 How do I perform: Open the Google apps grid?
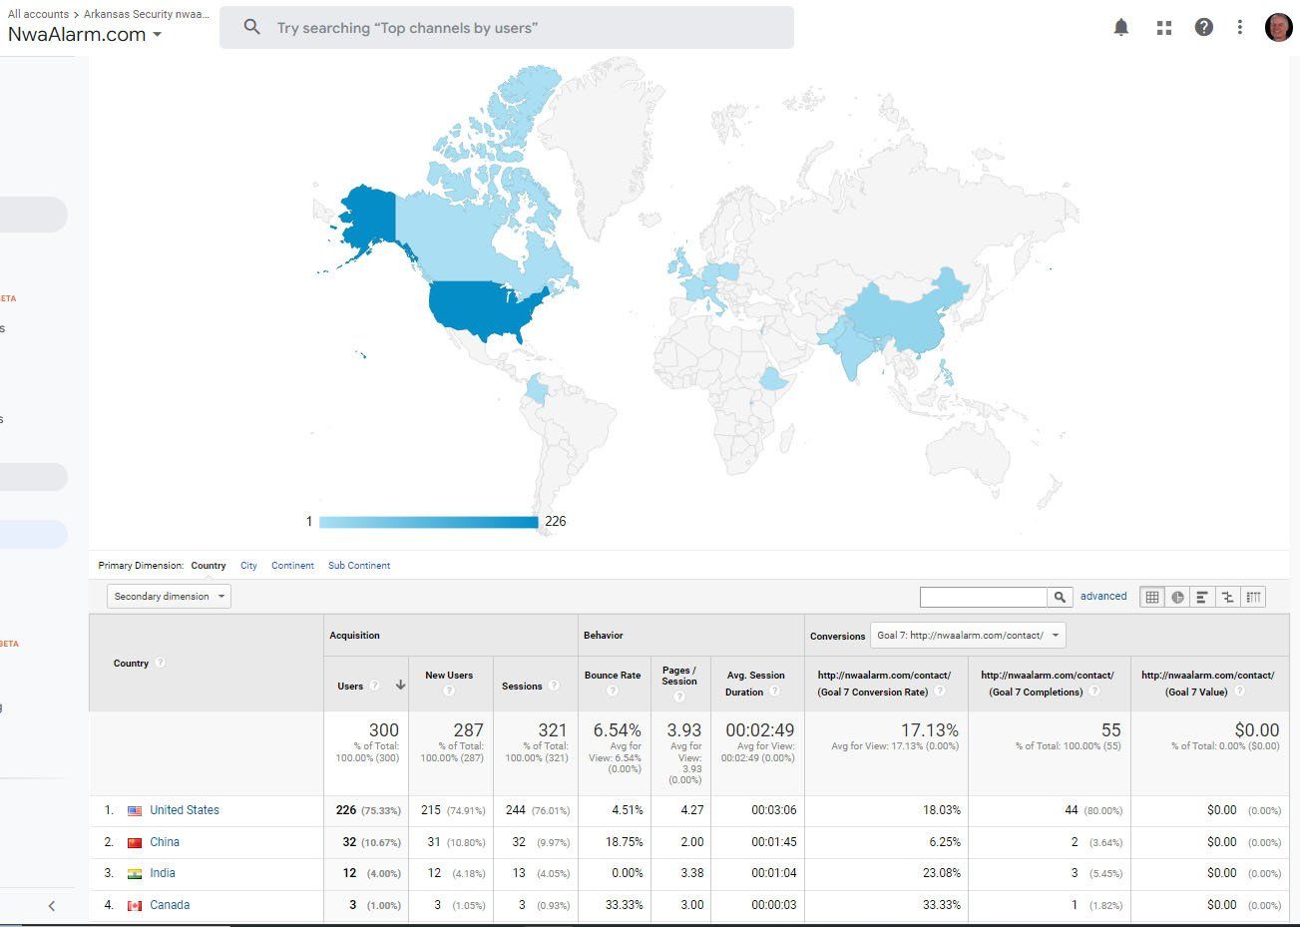click(1163, 28)
